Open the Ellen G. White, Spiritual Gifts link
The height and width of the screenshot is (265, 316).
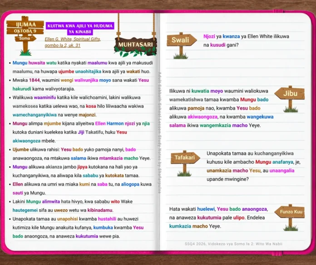point(73,42)
